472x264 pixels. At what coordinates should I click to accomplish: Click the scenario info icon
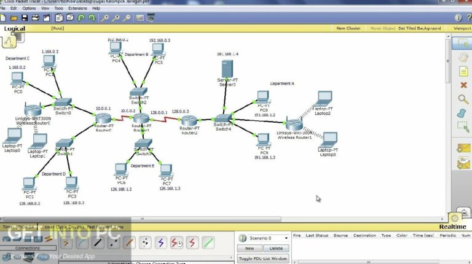[x=242, y=238]
